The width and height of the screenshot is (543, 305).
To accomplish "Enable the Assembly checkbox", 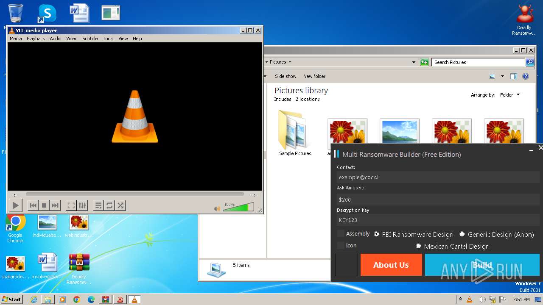I will point(341,234).
